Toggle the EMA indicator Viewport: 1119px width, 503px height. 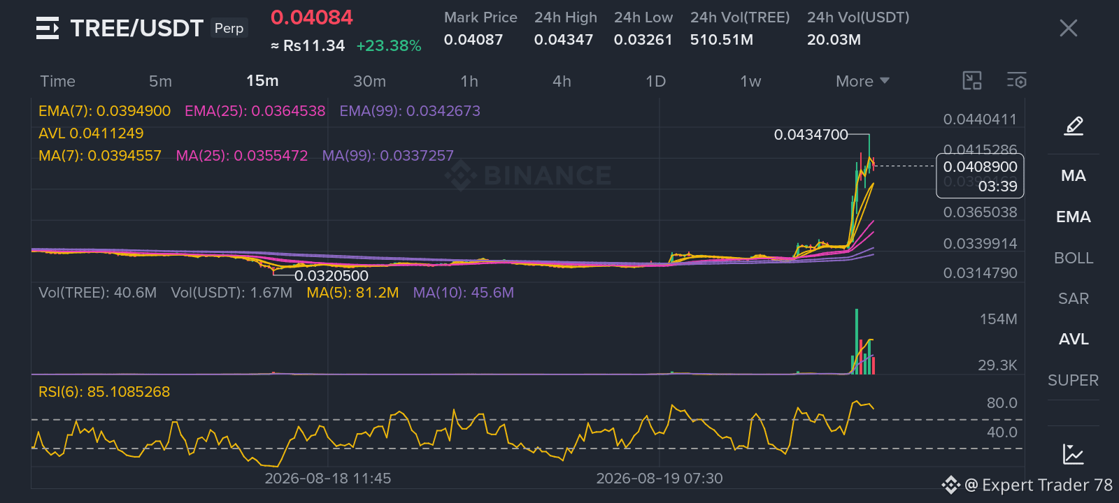(1074, 217)
